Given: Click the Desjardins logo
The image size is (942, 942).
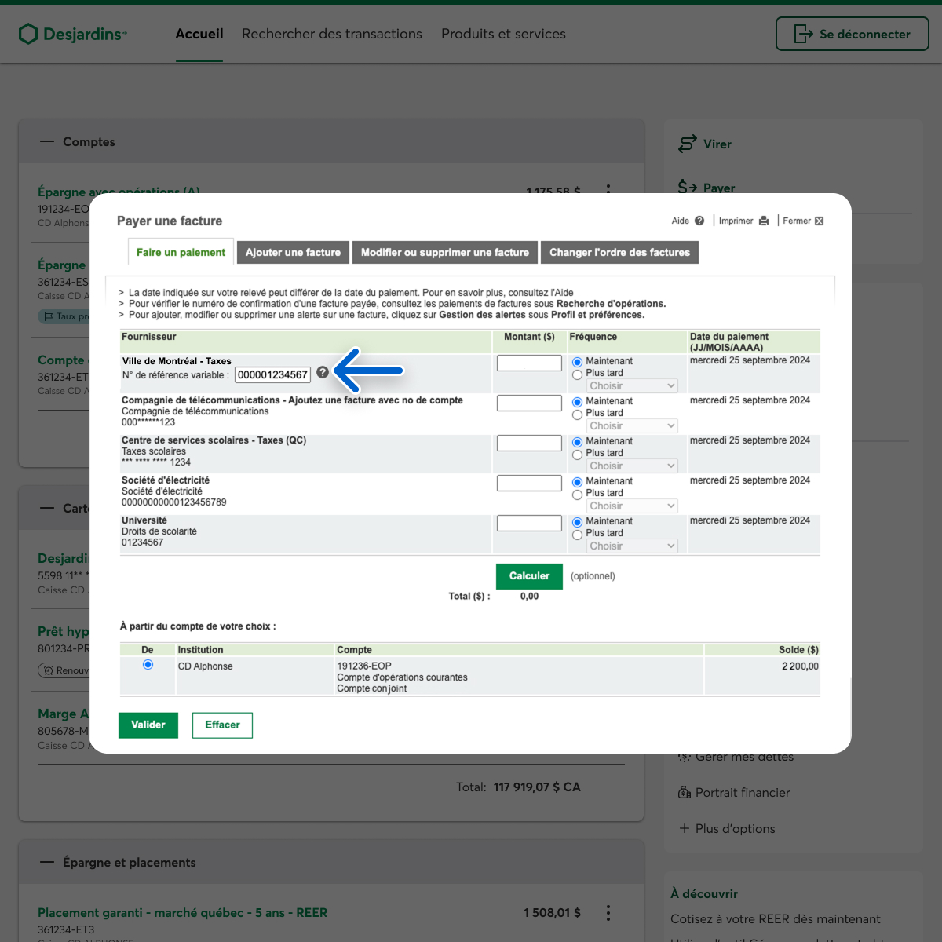Looking at the screenshot, I should click(x=72, y=34).
